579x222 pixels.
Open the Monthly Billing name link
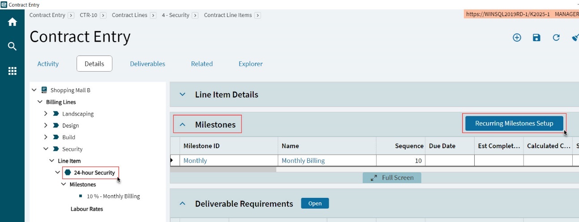pos(303,160)
